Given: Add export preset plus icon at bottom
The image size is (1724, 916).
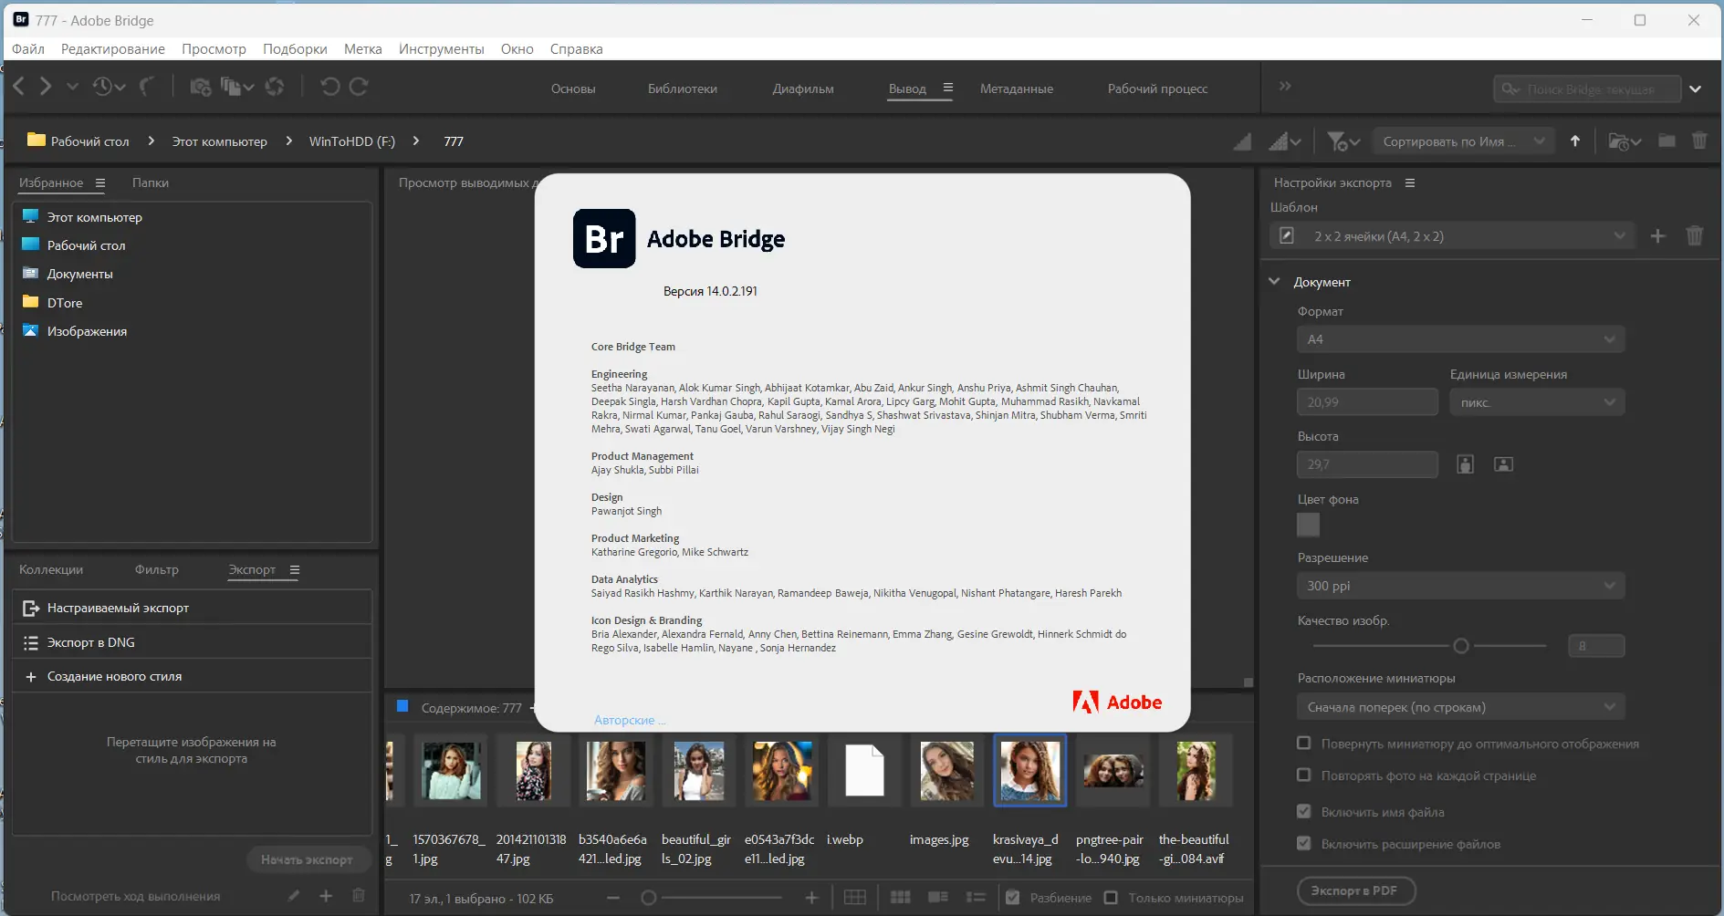Looking at the screenshot, I should click(x=326, y=896).
